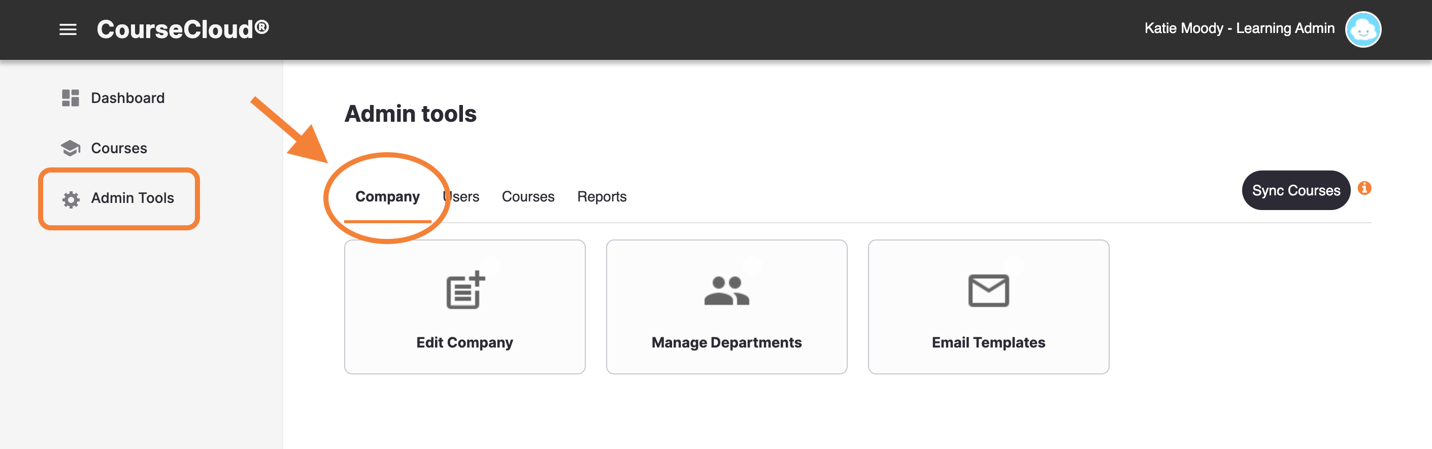Open the Manage Departments card
This screenshot has width=1432, height=449.
pyautogui.click(x=726, y=307)
